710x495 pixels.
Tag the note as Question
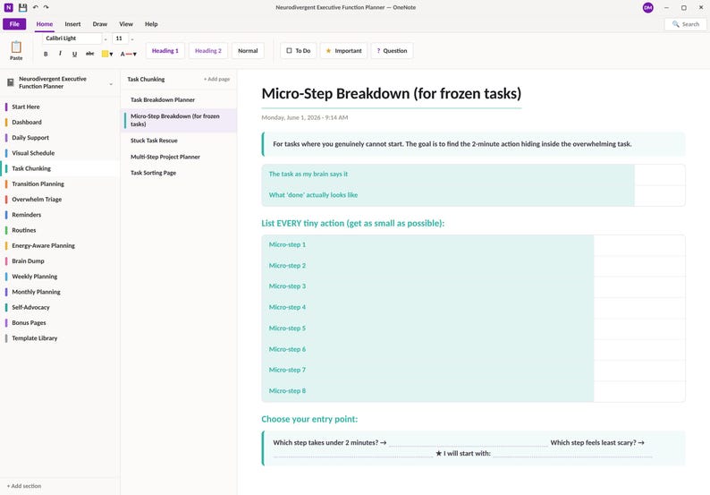(x=392, y=51)
